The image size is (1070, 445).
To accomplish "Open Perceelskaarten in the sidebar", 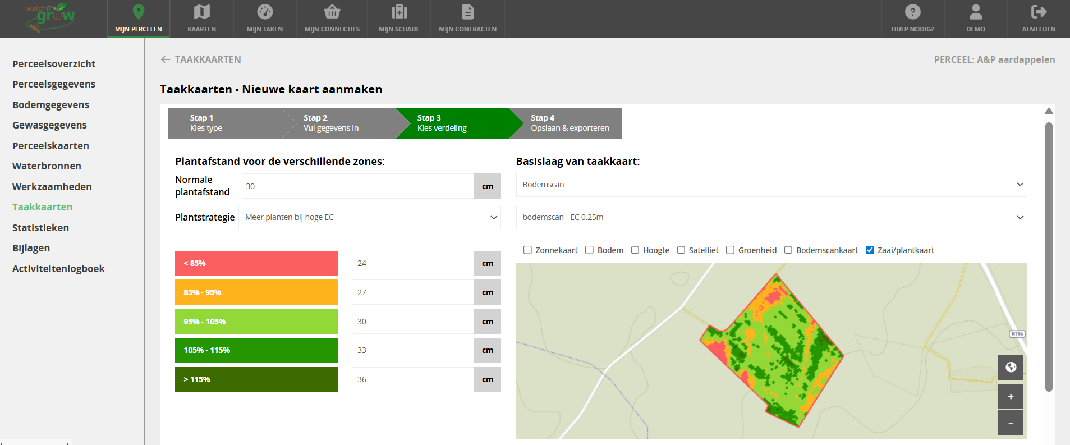I will click(x=50, y=146).
